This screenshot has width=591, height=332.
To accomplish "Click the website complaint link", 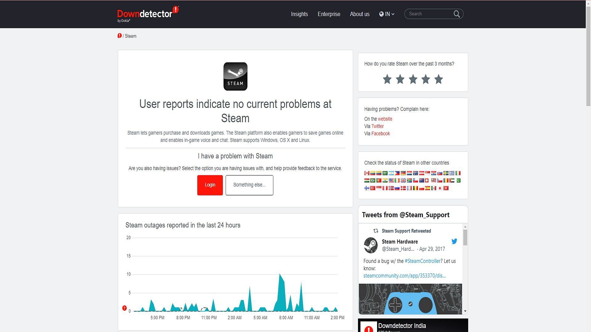I will point(384,119).
